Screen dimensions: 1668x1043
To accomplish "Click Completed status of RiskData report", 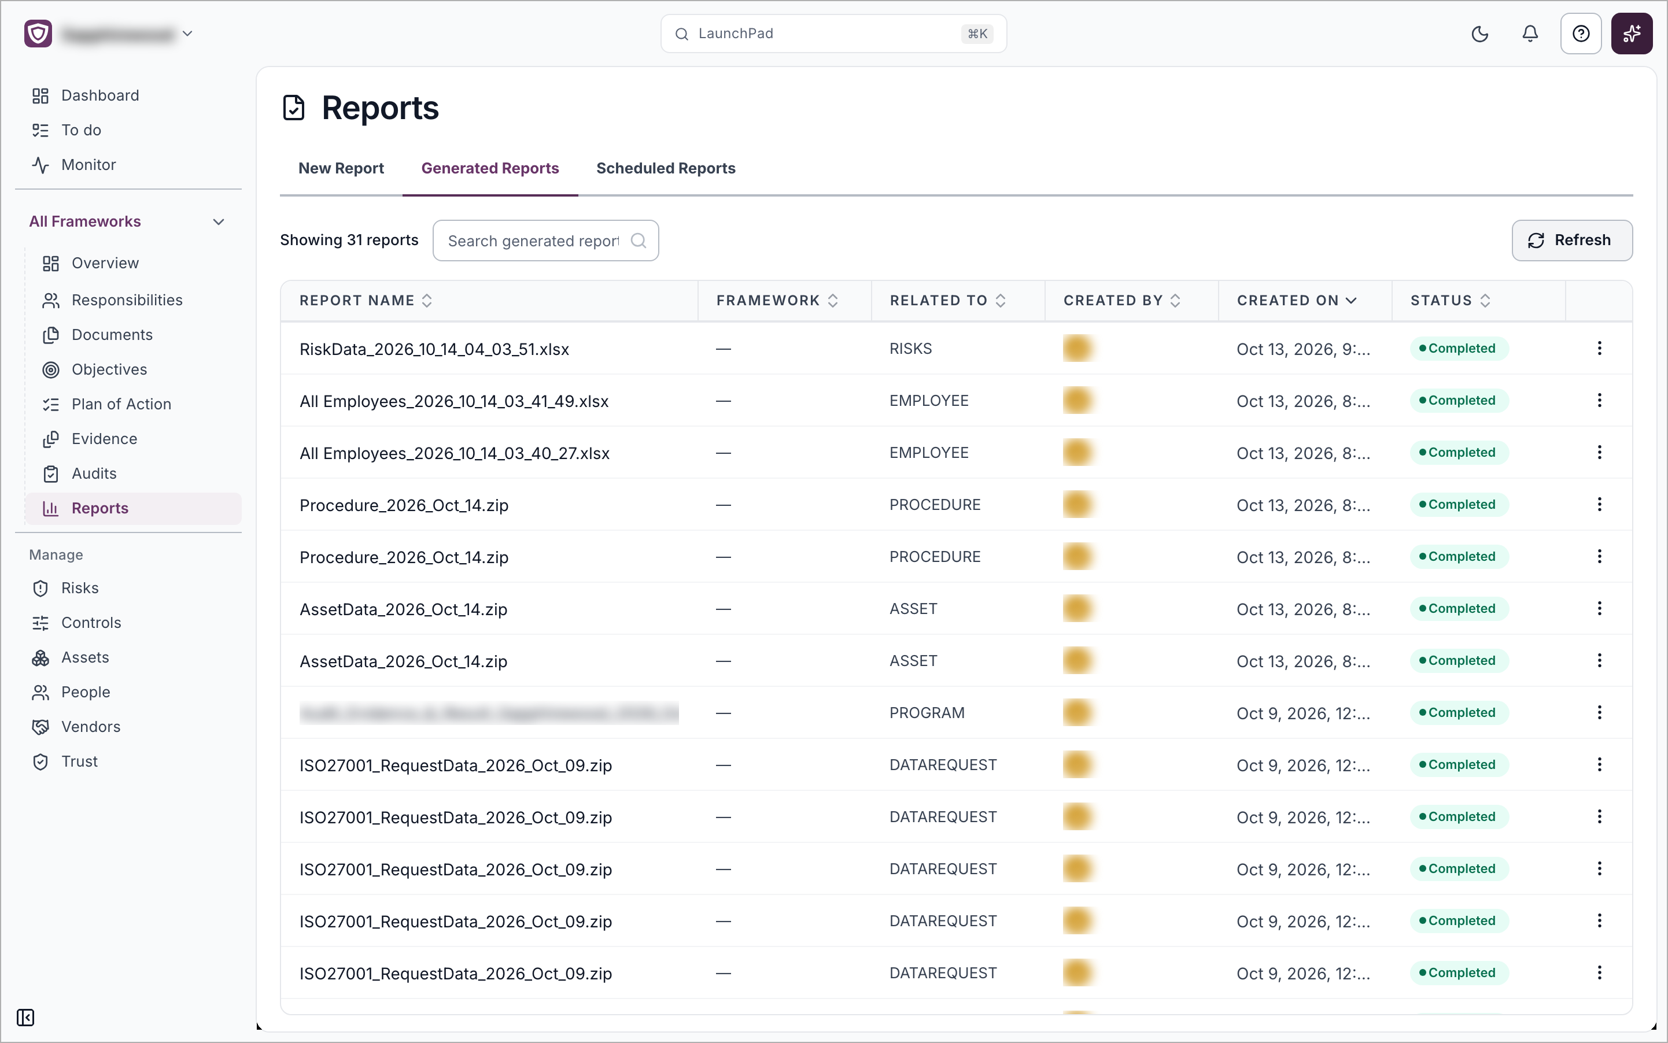I will click(x=1459, y=349).
